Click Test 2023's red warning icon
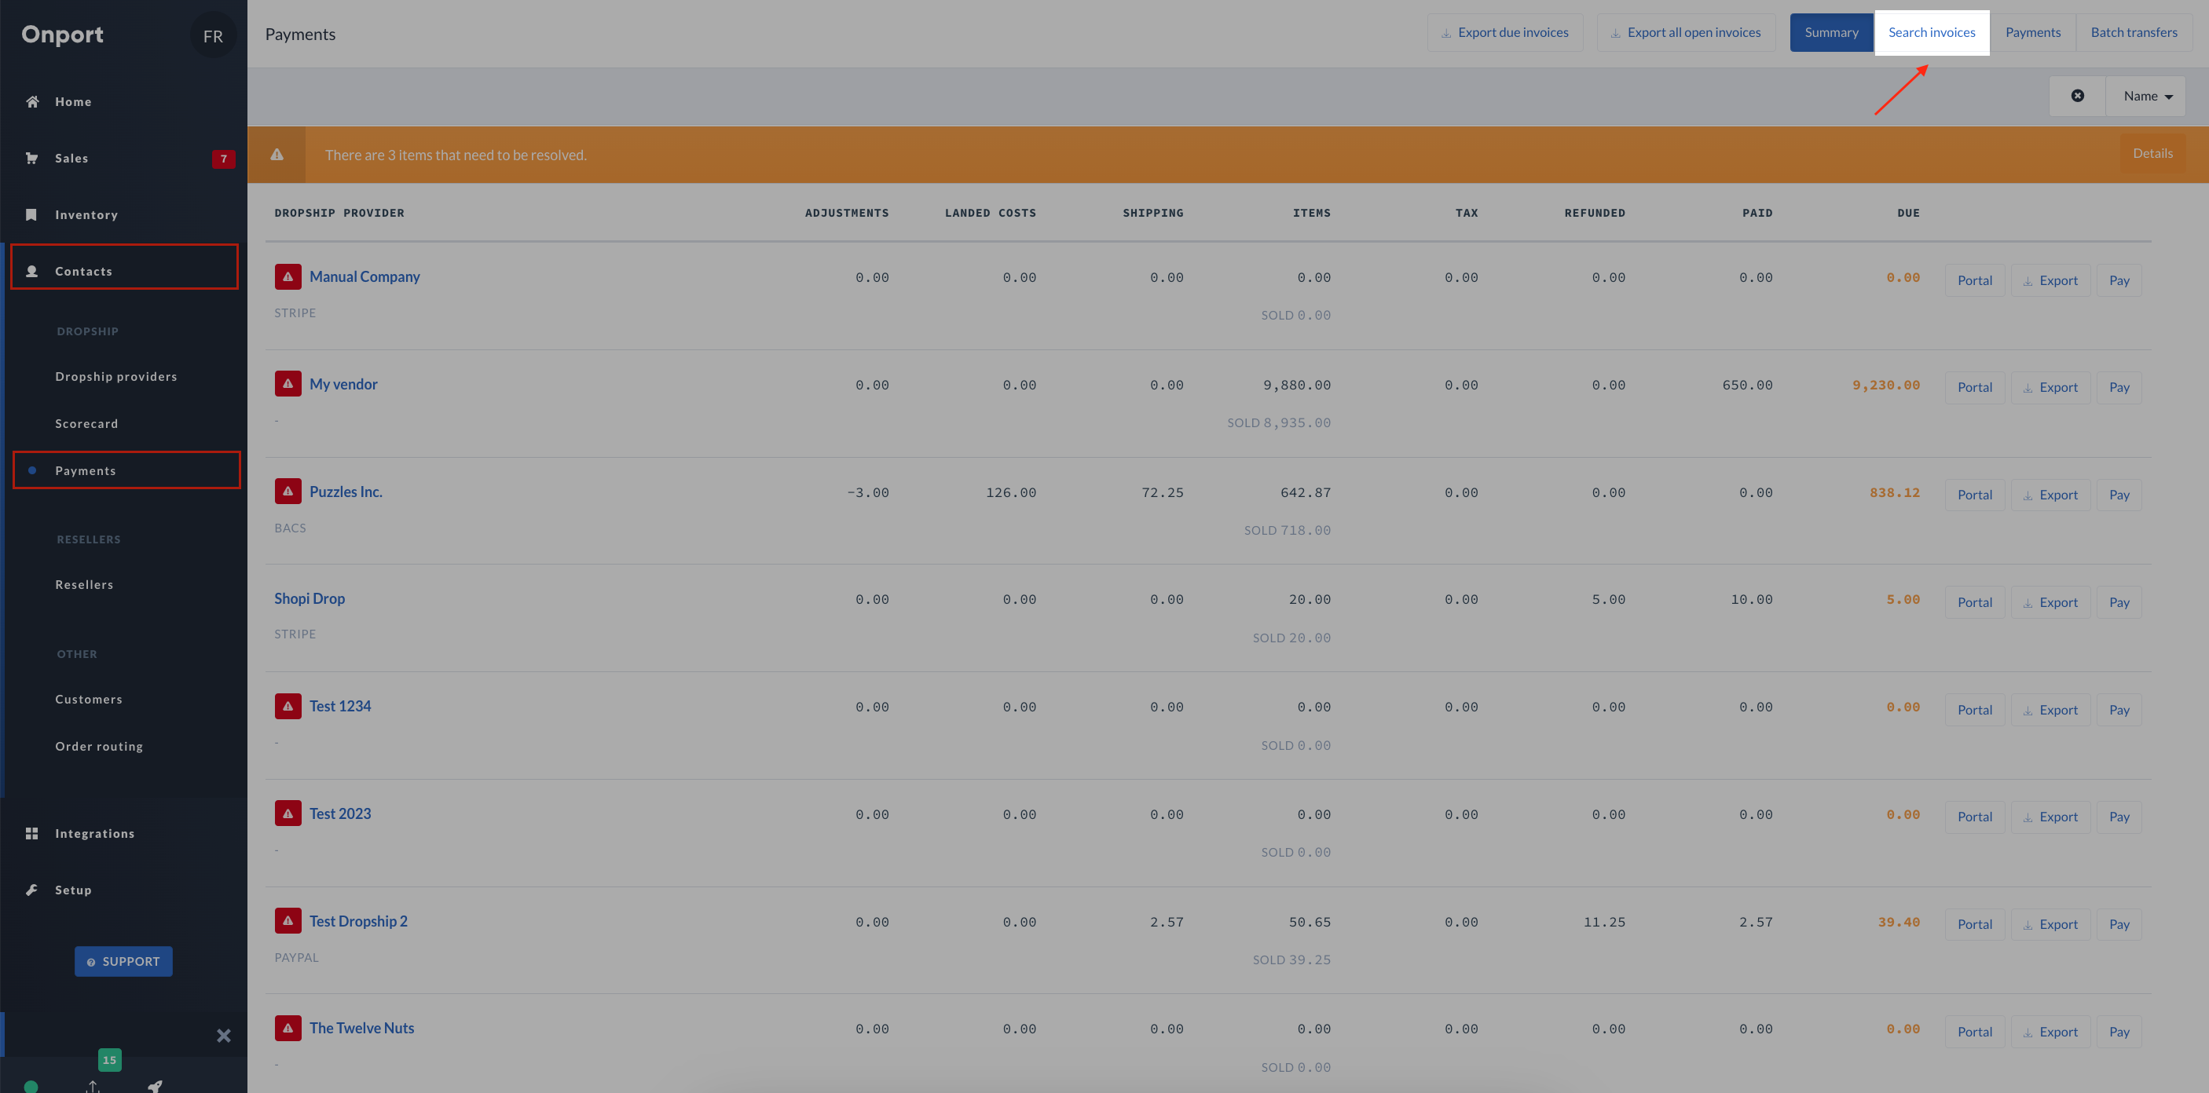This screenshot has width=2209, height=1093. pos(288,813)
